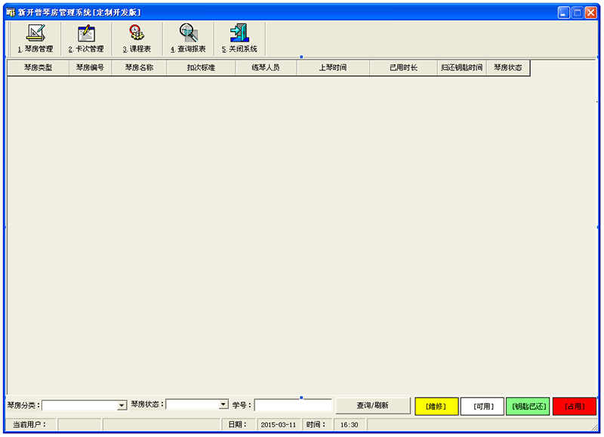
Task: Click the 上琴时间 column header
Action: point(333,68)
